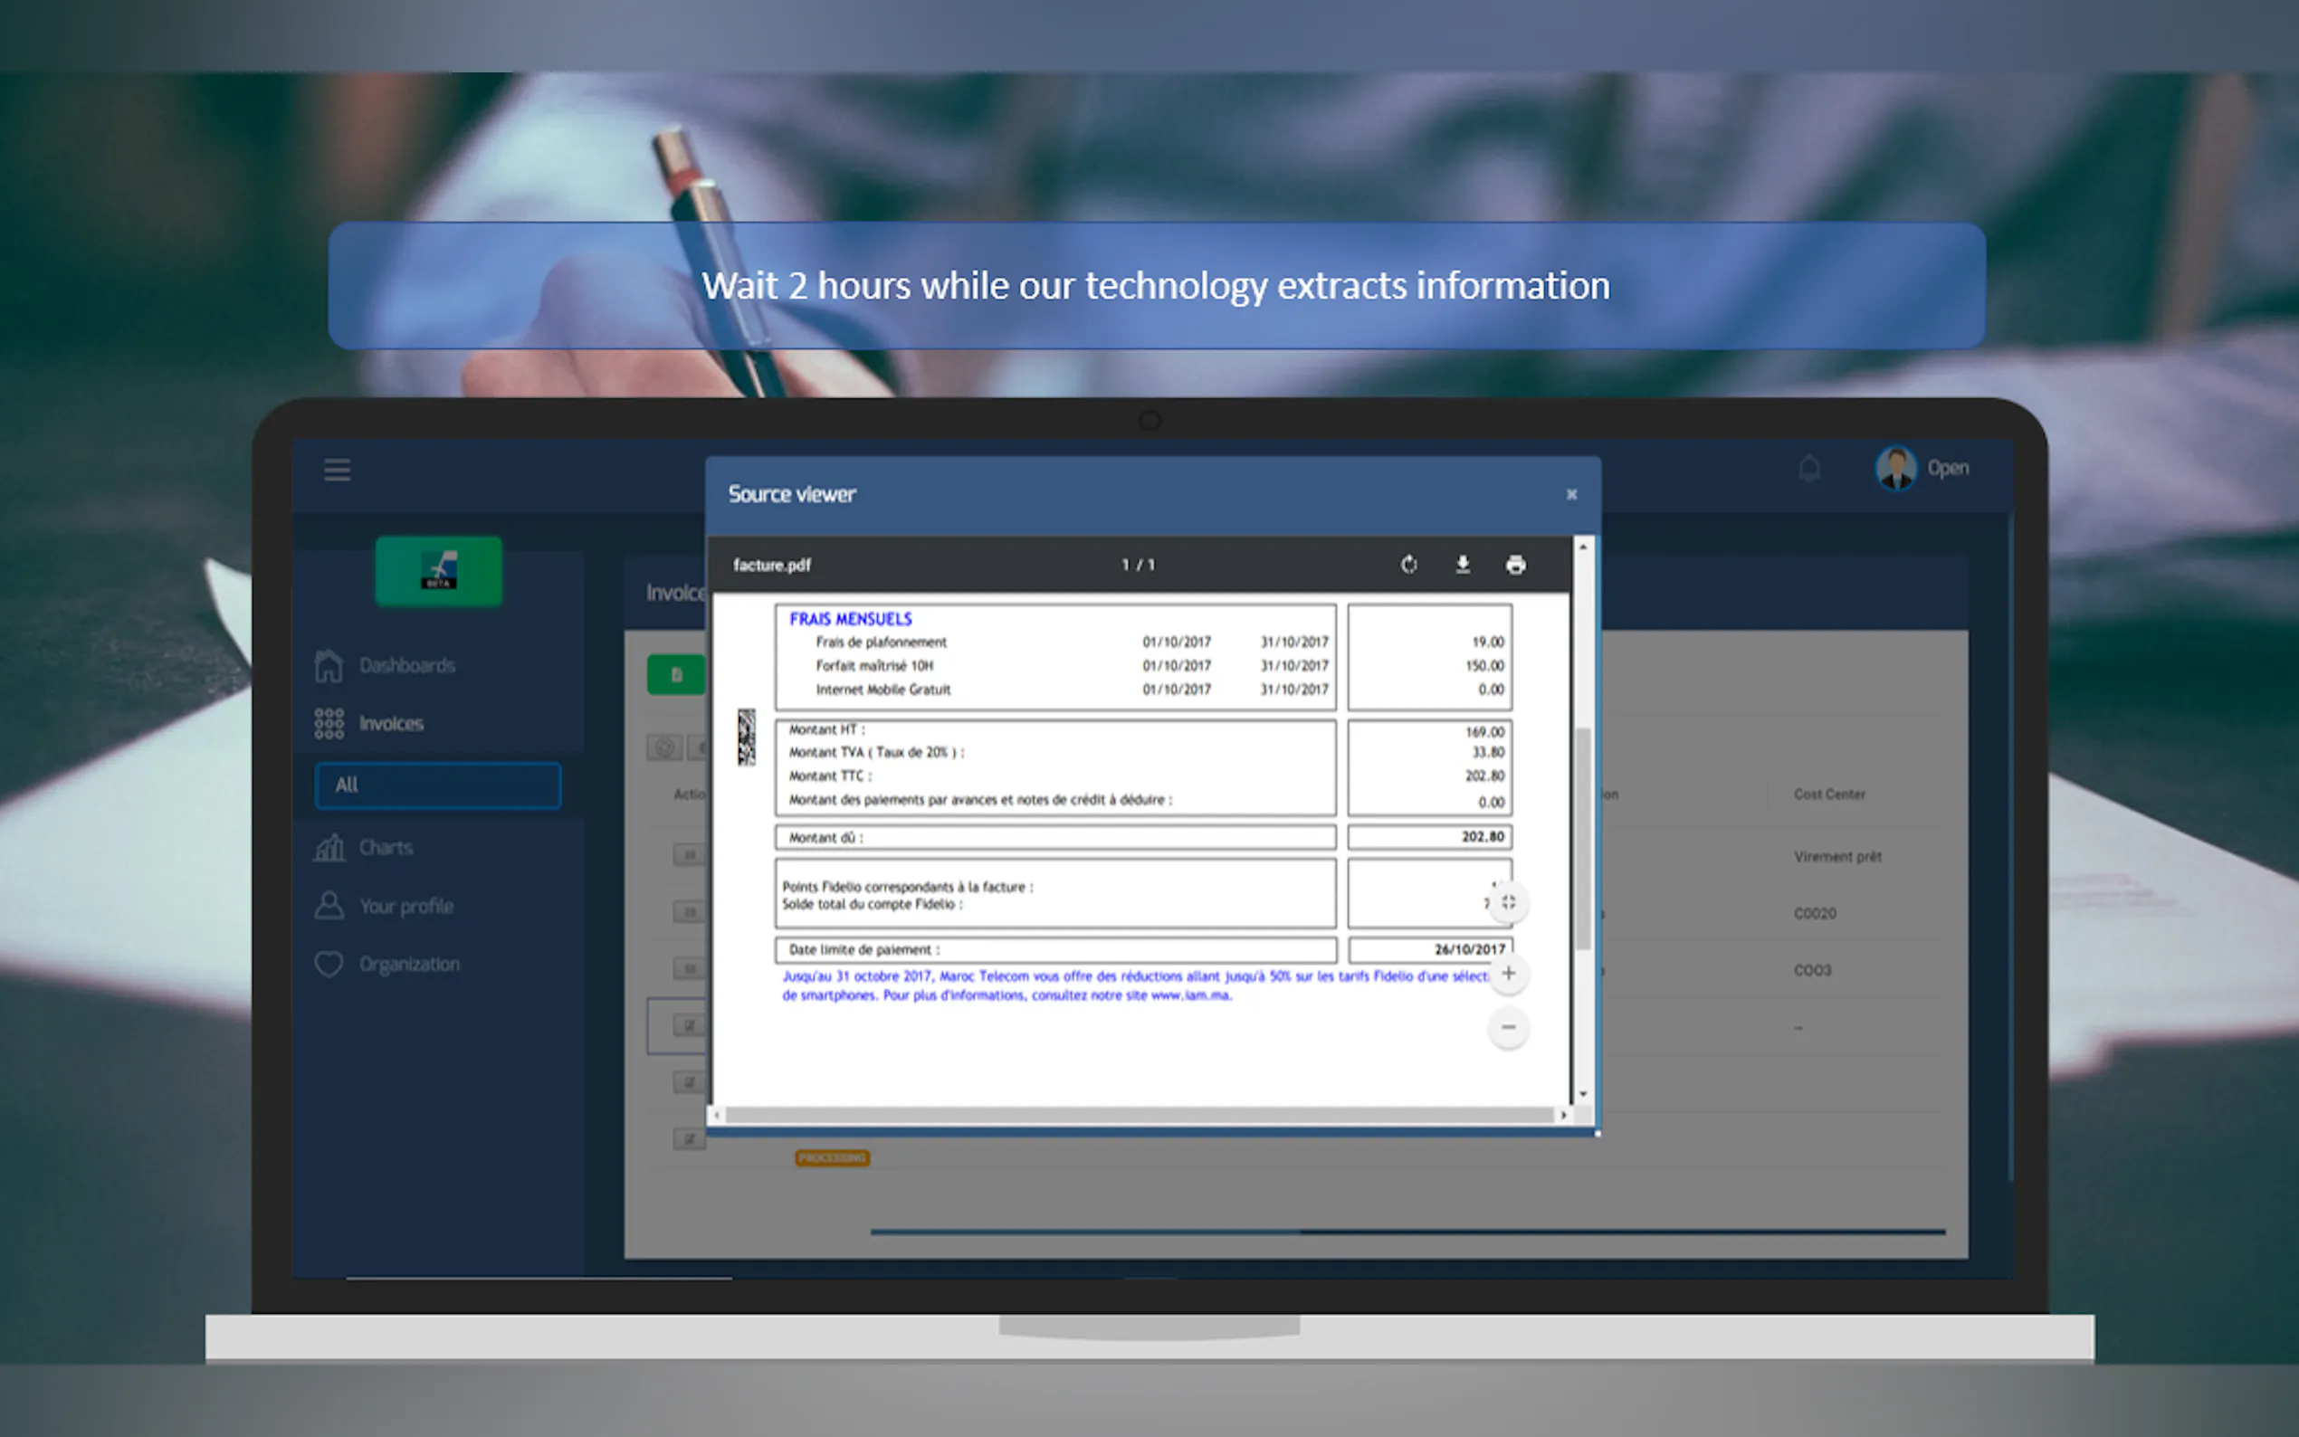Click the 'Internet Mobile Gratuit' line
Viewport: 2299px width, 1437px height.
882,689
